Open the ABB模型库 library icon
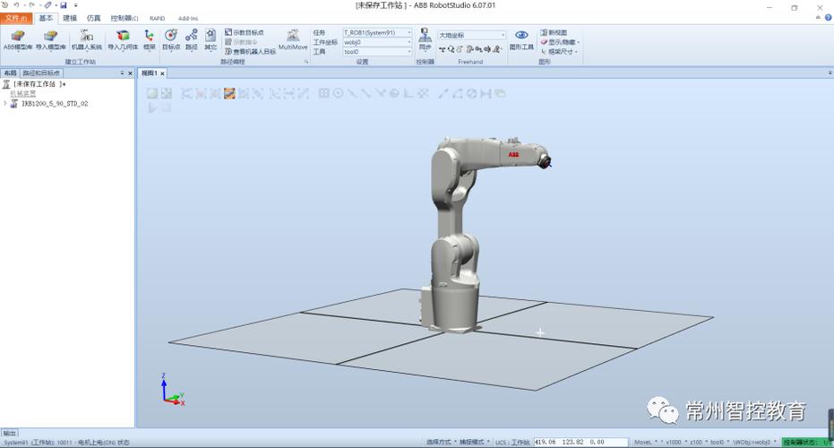834x448 pixels. coord(18,40)
